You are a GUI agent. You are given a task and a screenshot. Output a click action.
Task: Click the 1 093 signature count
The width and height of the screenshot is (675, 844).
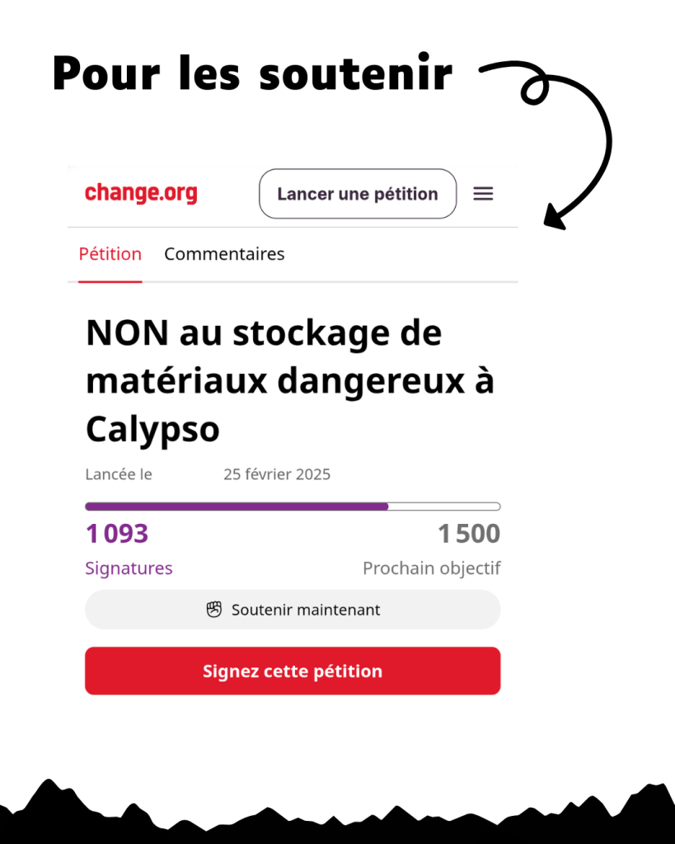(x=117, y=534)
